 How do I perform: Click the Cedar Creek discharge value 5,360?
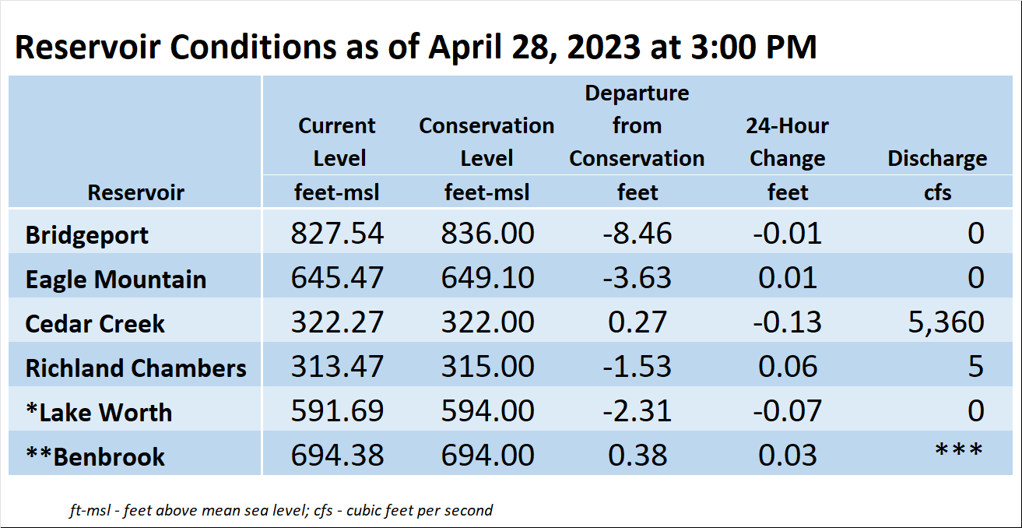click(x=946, y=322)
